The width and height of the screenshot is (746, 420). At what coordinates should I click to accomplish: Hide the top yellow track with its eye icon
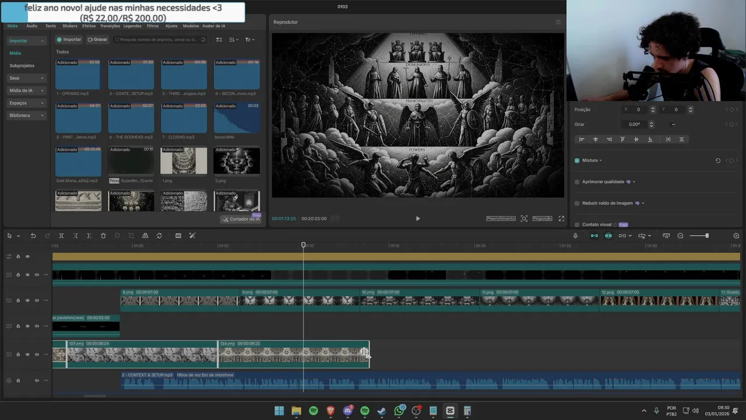pos(27,257)
